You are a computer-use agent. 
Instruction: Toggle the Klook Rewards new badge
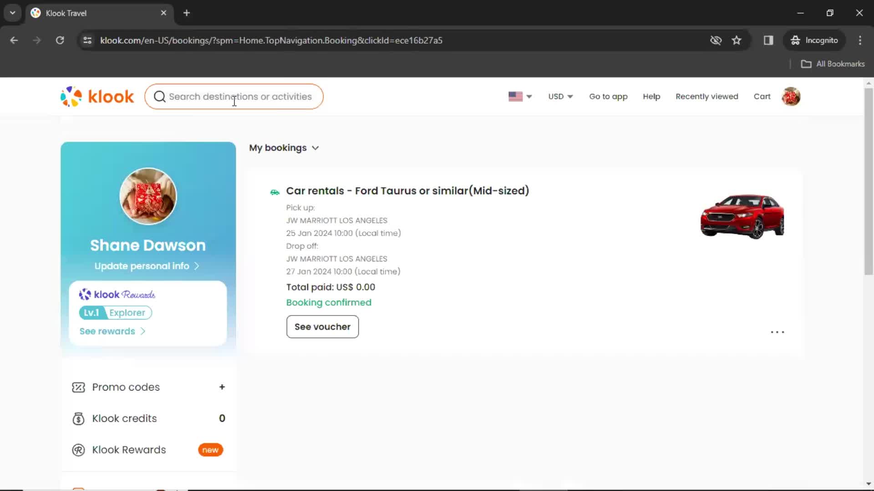[x=210, y=450]
